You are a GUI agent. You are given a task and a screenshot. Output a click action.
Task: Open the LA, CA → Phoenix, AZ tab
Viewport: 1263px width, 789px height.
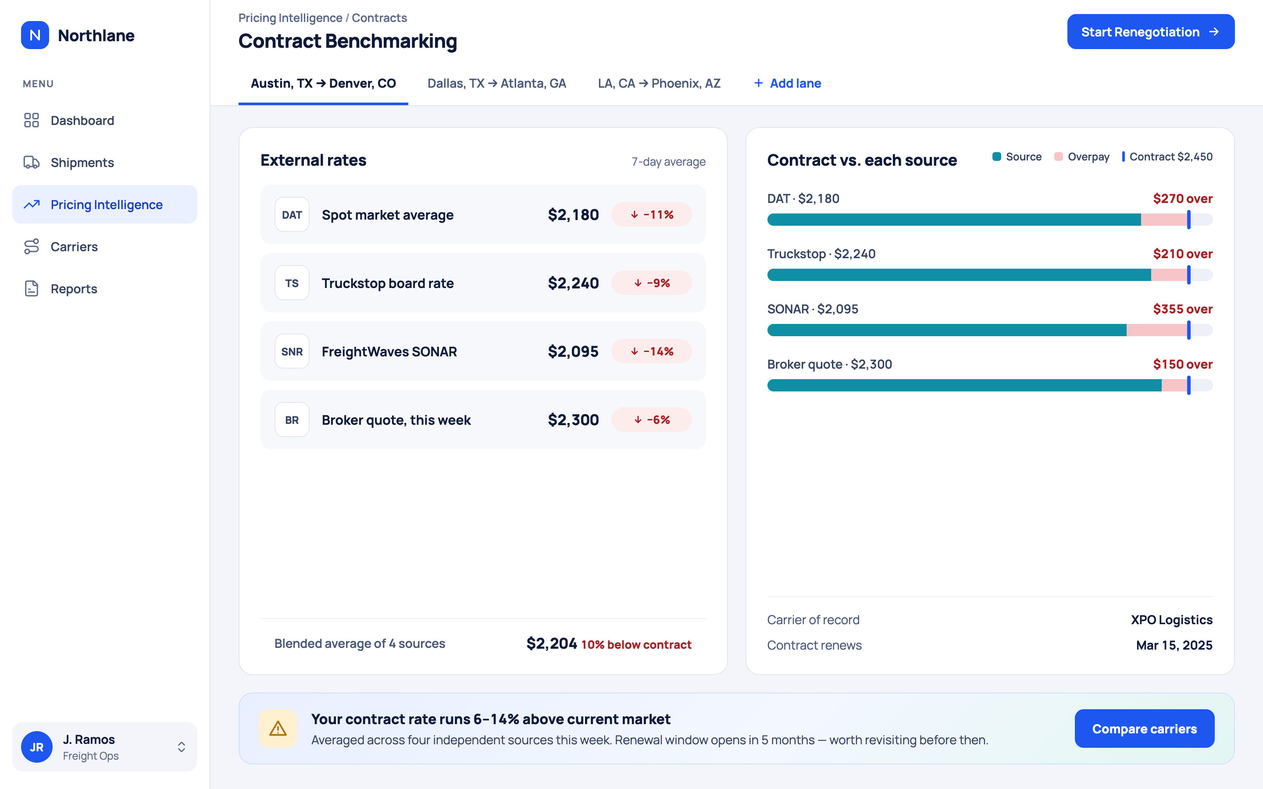[659, 83]
